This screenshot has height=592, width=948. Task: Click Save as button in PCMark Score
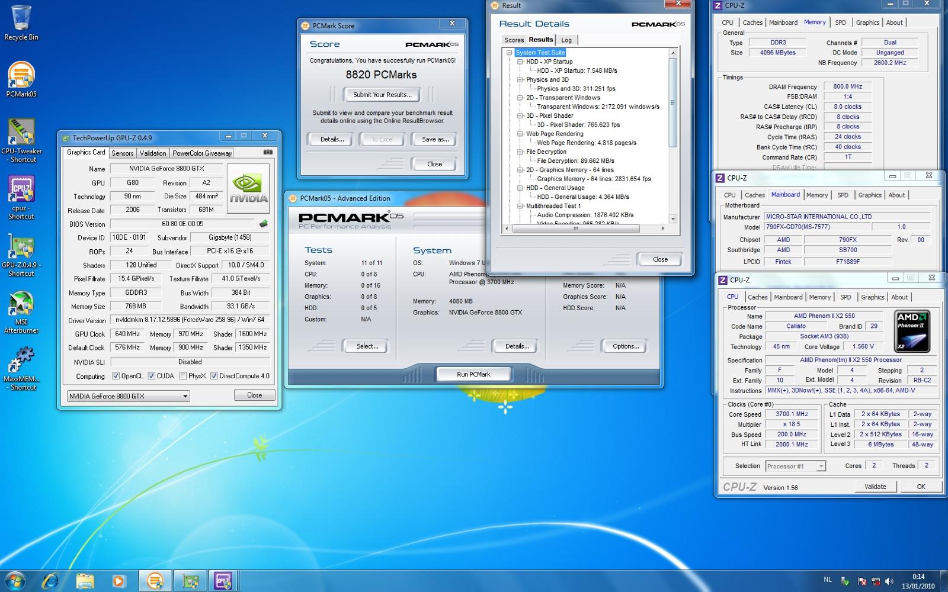click(x=435, y=139)
